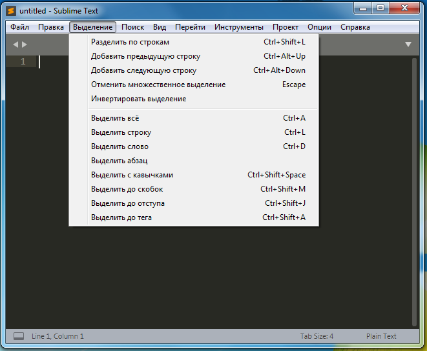Choose Разделить по строкам

[194, 42]
